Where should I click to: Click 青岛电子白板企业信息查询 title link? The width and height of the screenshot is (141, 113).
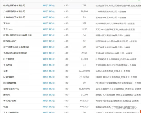pos(117,101)
